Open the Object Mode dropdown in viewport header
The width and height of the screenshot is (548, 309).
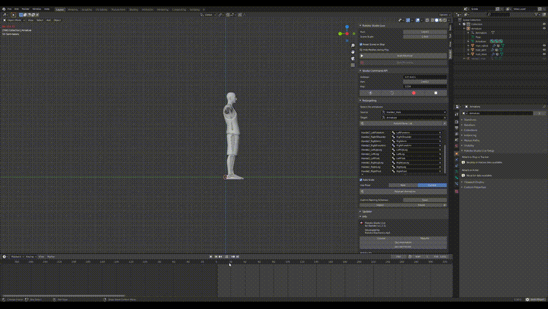14,20
